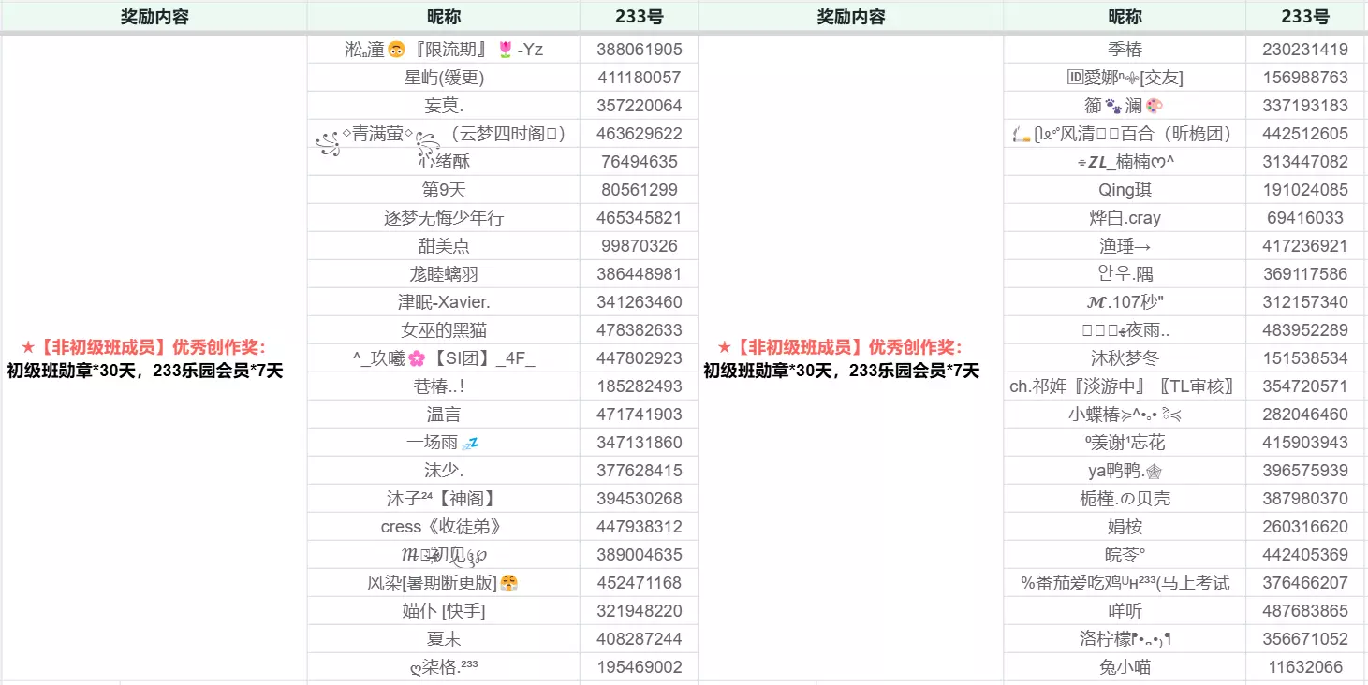Select the nickname "第9天"
The height and width of the screenshot is (685, 1368).
point(444,190)
